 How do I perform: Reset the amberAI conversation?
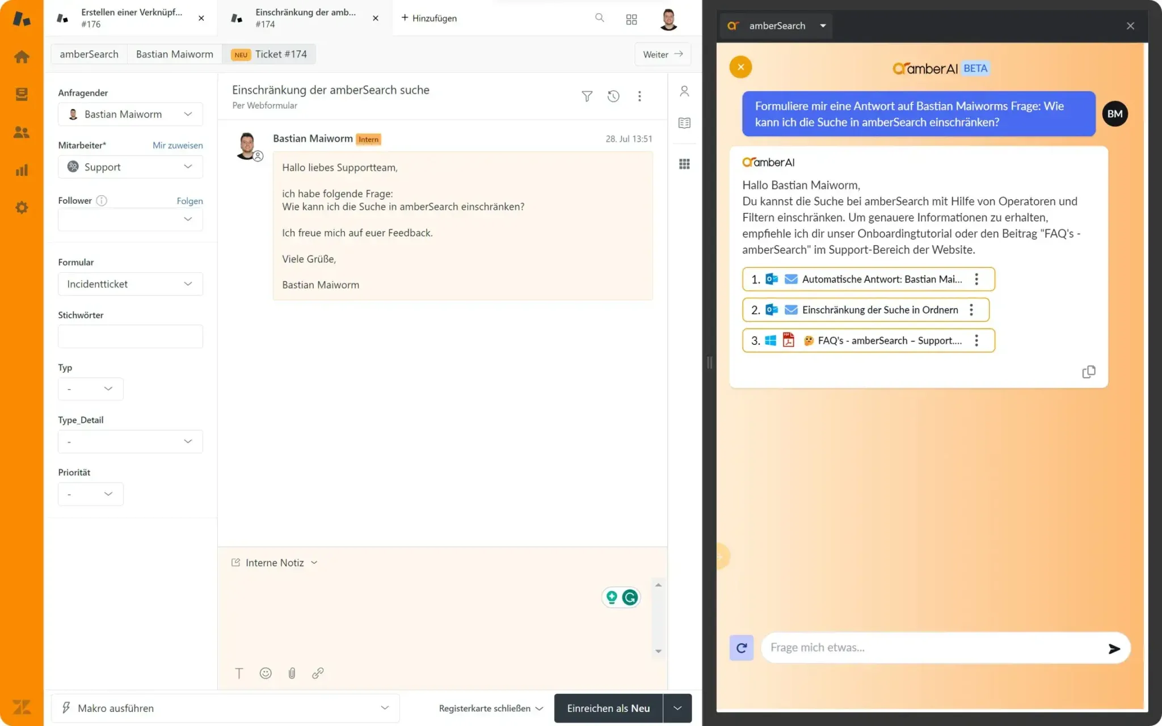741,648
